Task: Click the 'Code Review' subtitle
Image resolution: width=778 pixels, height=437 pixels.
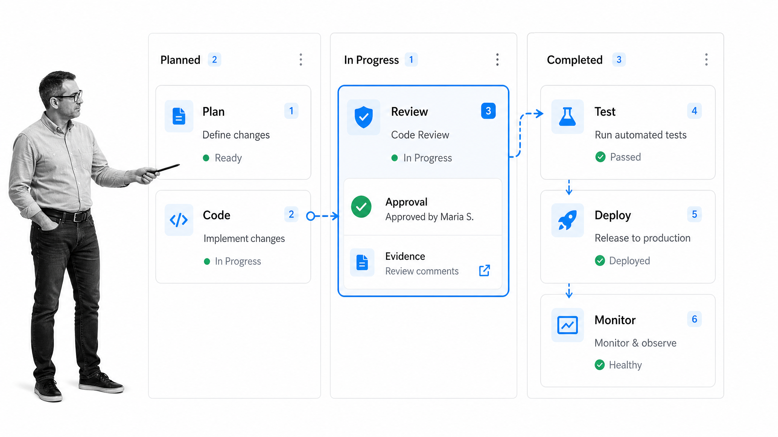Action: (420, 135)
